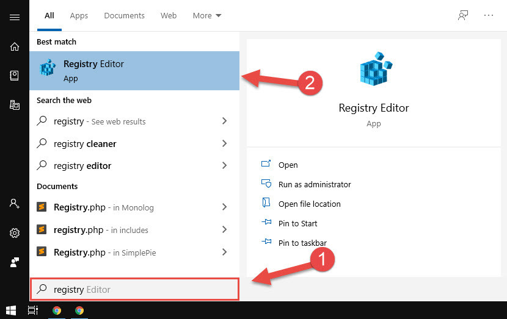Expand arrow for Registry.php in SimplePie
Screen dimensions: 507x319
click(224, 252)
